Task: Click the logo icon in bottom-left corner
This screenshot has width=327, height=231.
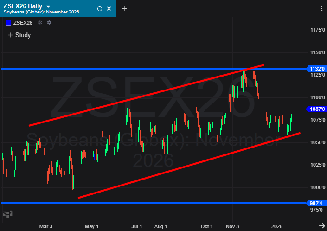Action: click(x=7, y=214)
